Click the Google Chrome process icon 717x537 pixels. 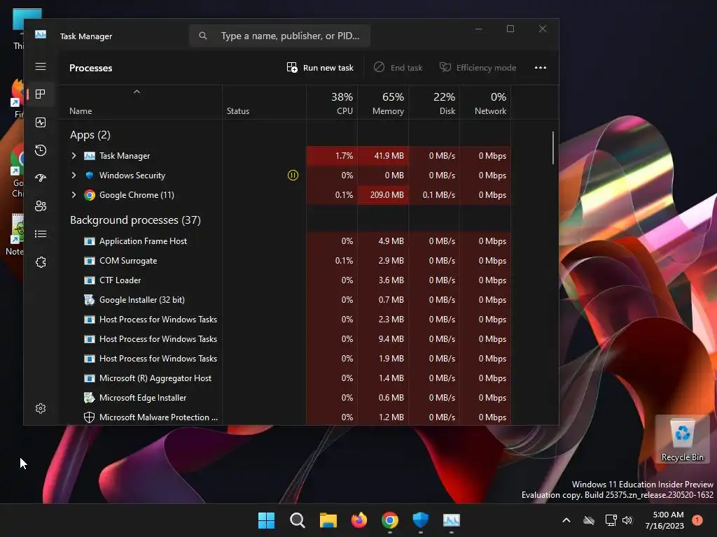pos(90,195)
